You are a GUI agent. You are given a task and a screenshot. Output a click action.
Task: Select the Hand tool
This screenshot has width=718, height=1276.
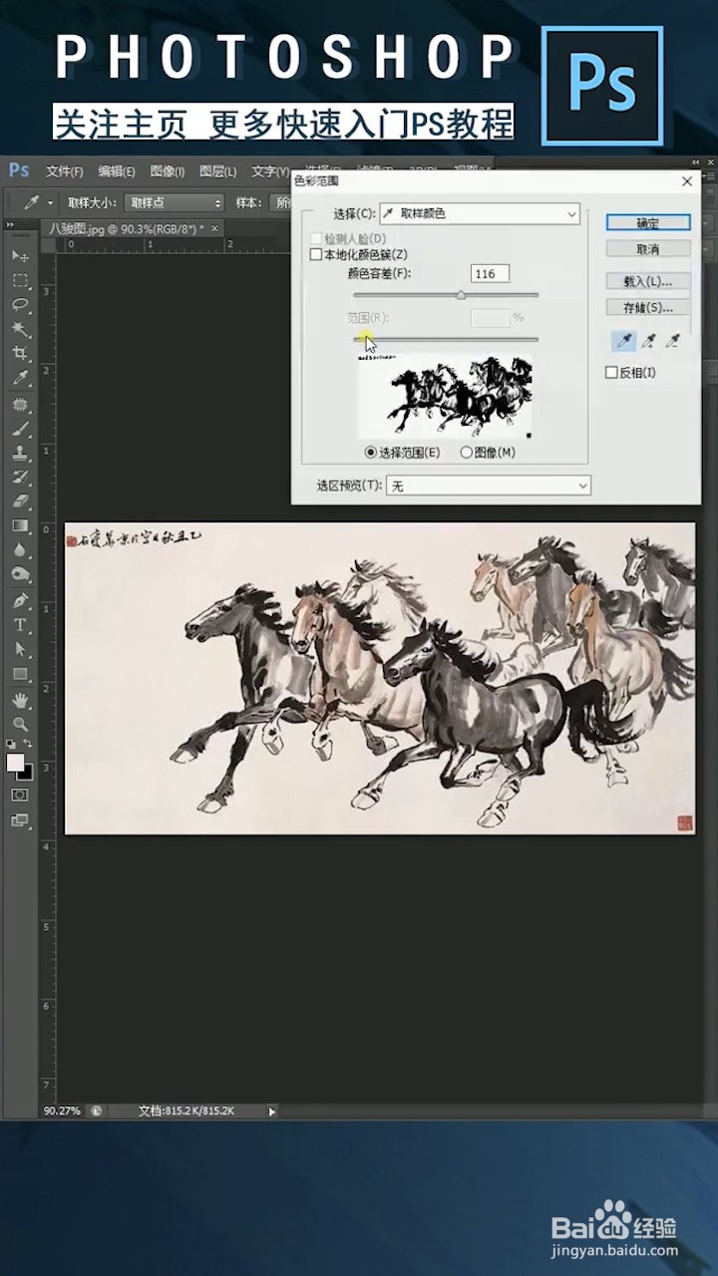[20, 701]
